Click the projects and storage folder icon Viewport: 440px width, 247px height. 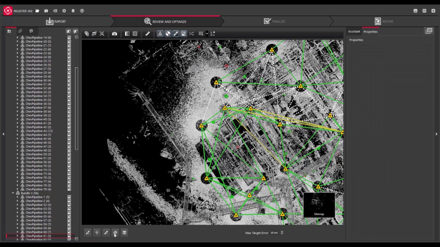point(46,11)
